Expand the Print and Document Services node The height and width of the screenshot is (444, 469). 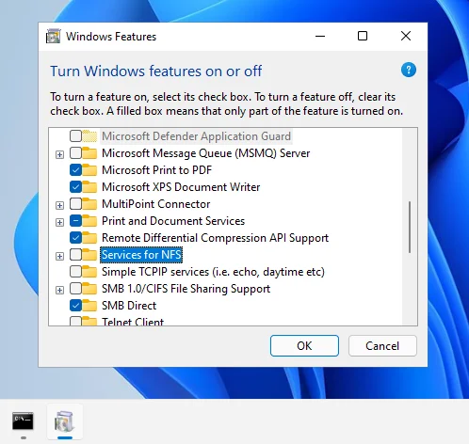tap(59, 222)
